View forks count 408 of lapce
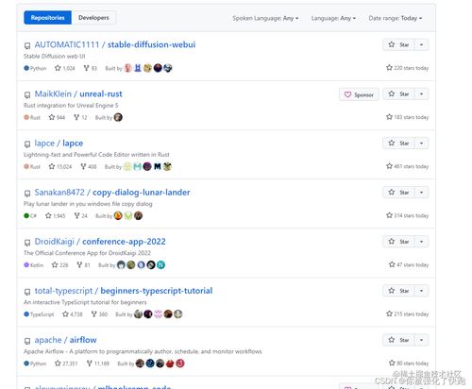The width and height of the screenshot is (472, 389). click(x=89, y=166)
